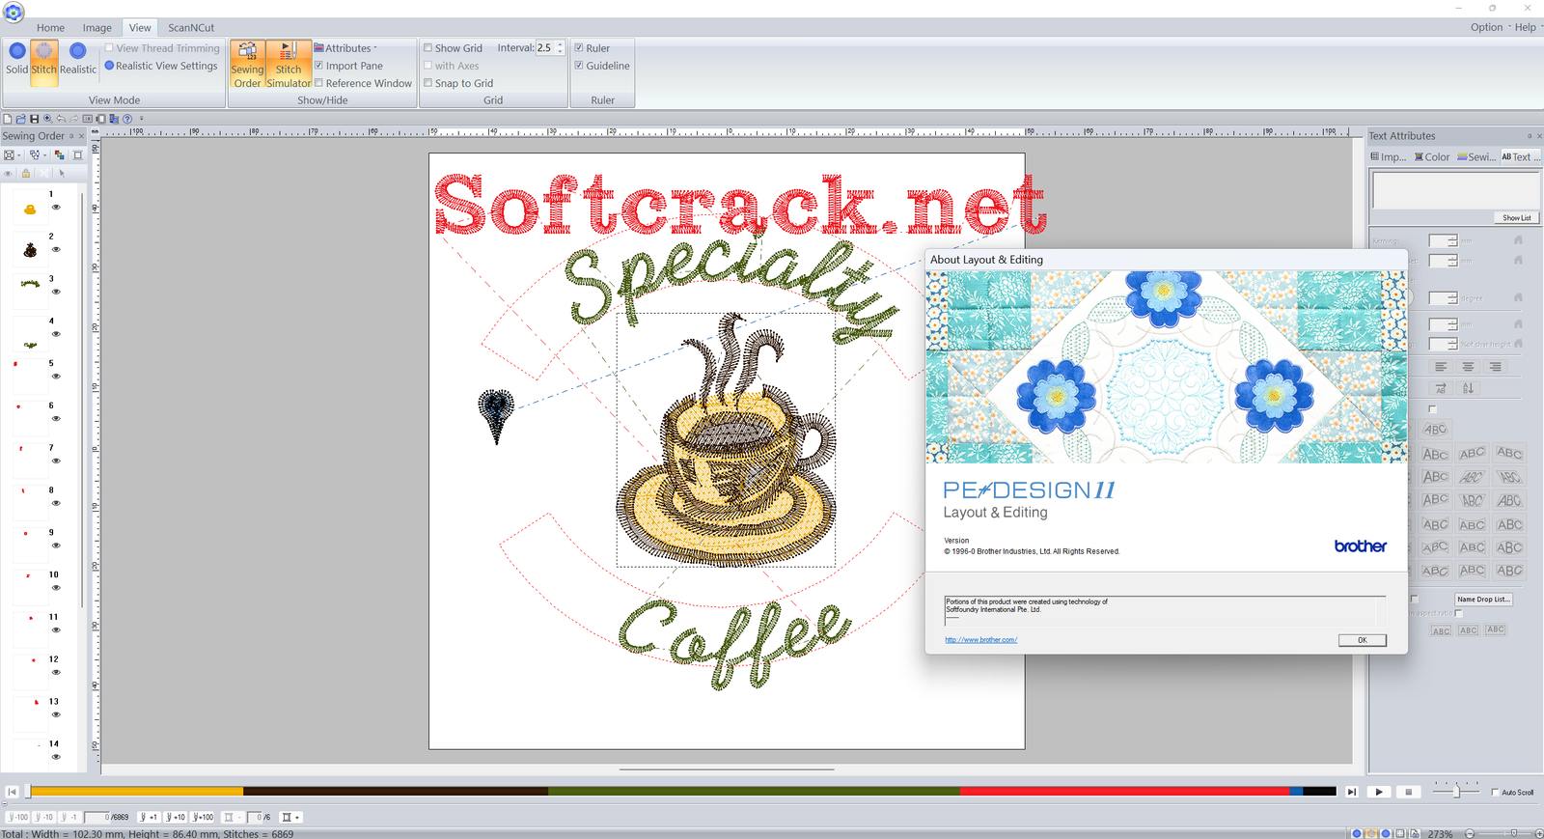Click the New document icon in quick toolbar

(x=8, y=119)
